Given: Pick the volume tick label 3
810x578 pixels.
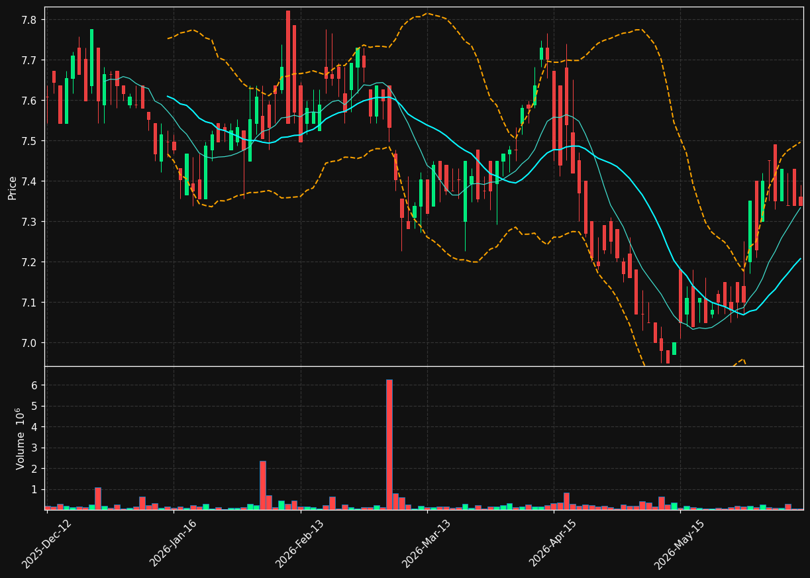Looking at the screenshot, I should click(34, 448).
